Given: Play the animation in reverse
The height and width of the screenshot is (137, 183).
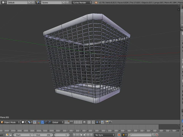Looking at the screenshot, I should pyautogui.click(x=81, y=135).
